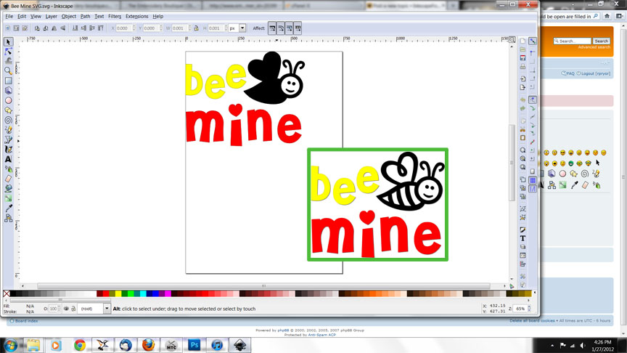
Task: Select the Text tool in toolbox
Action: point(8,159)
